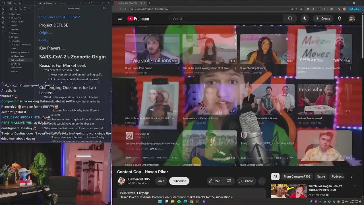This screenshot has height=205, width=364.
Task: Click the YouTube search magnifier button
Action: (290, 19)
